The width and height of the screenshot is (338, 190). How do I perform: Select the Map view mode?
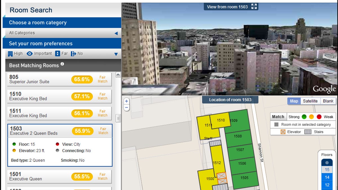[294, 101]
